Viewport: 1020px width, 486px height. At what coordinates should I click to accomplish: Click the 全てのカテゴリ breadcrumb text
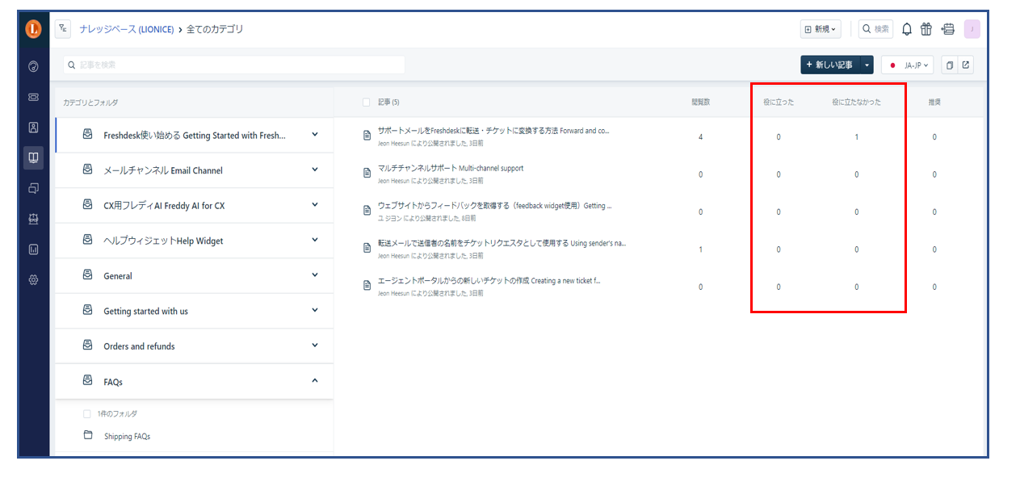tap(215, 29)
